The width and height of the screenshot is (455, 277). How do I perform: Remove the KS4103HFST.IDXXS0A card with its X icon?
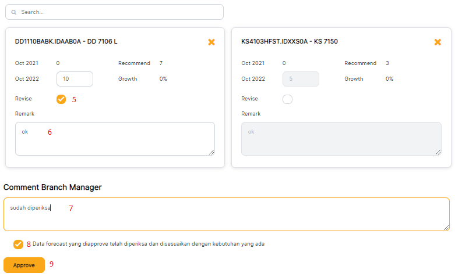(438, 42)
